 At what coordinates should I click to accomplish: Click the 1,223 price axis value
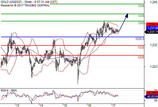(153, 67)
